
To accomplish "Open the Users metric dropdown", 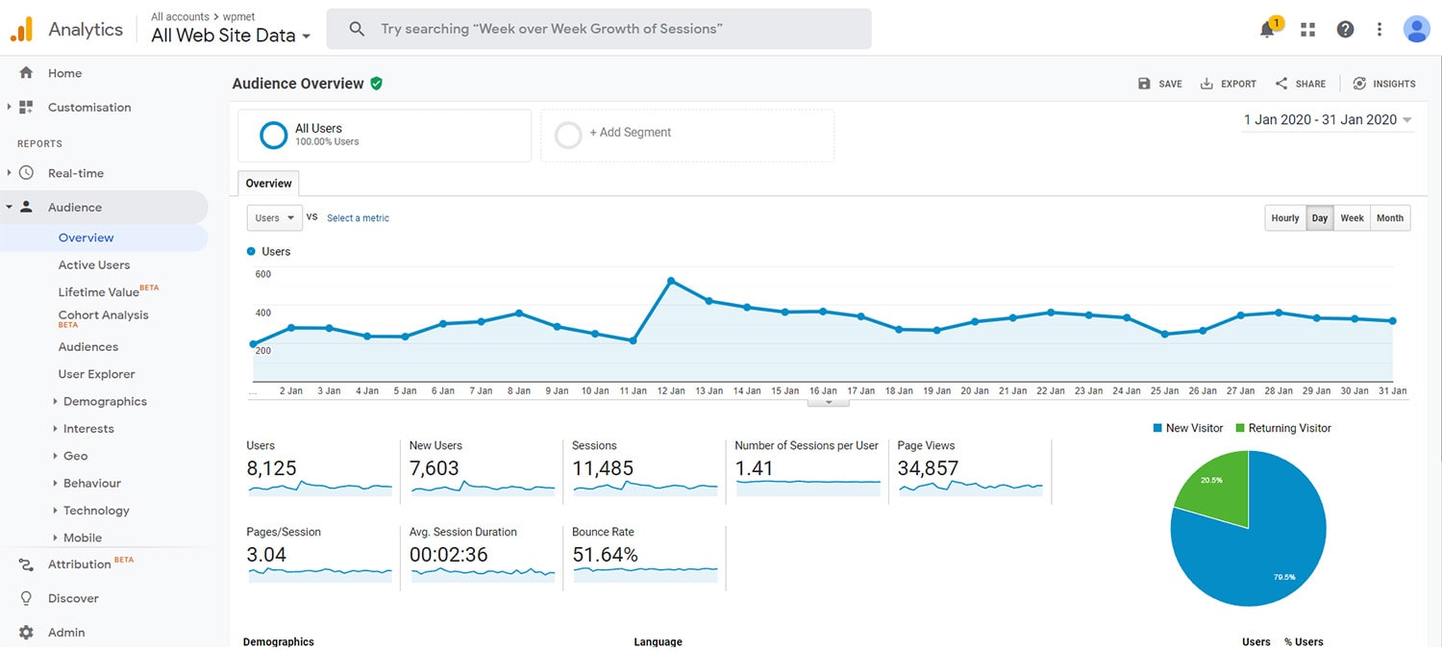I will [273, 217].
